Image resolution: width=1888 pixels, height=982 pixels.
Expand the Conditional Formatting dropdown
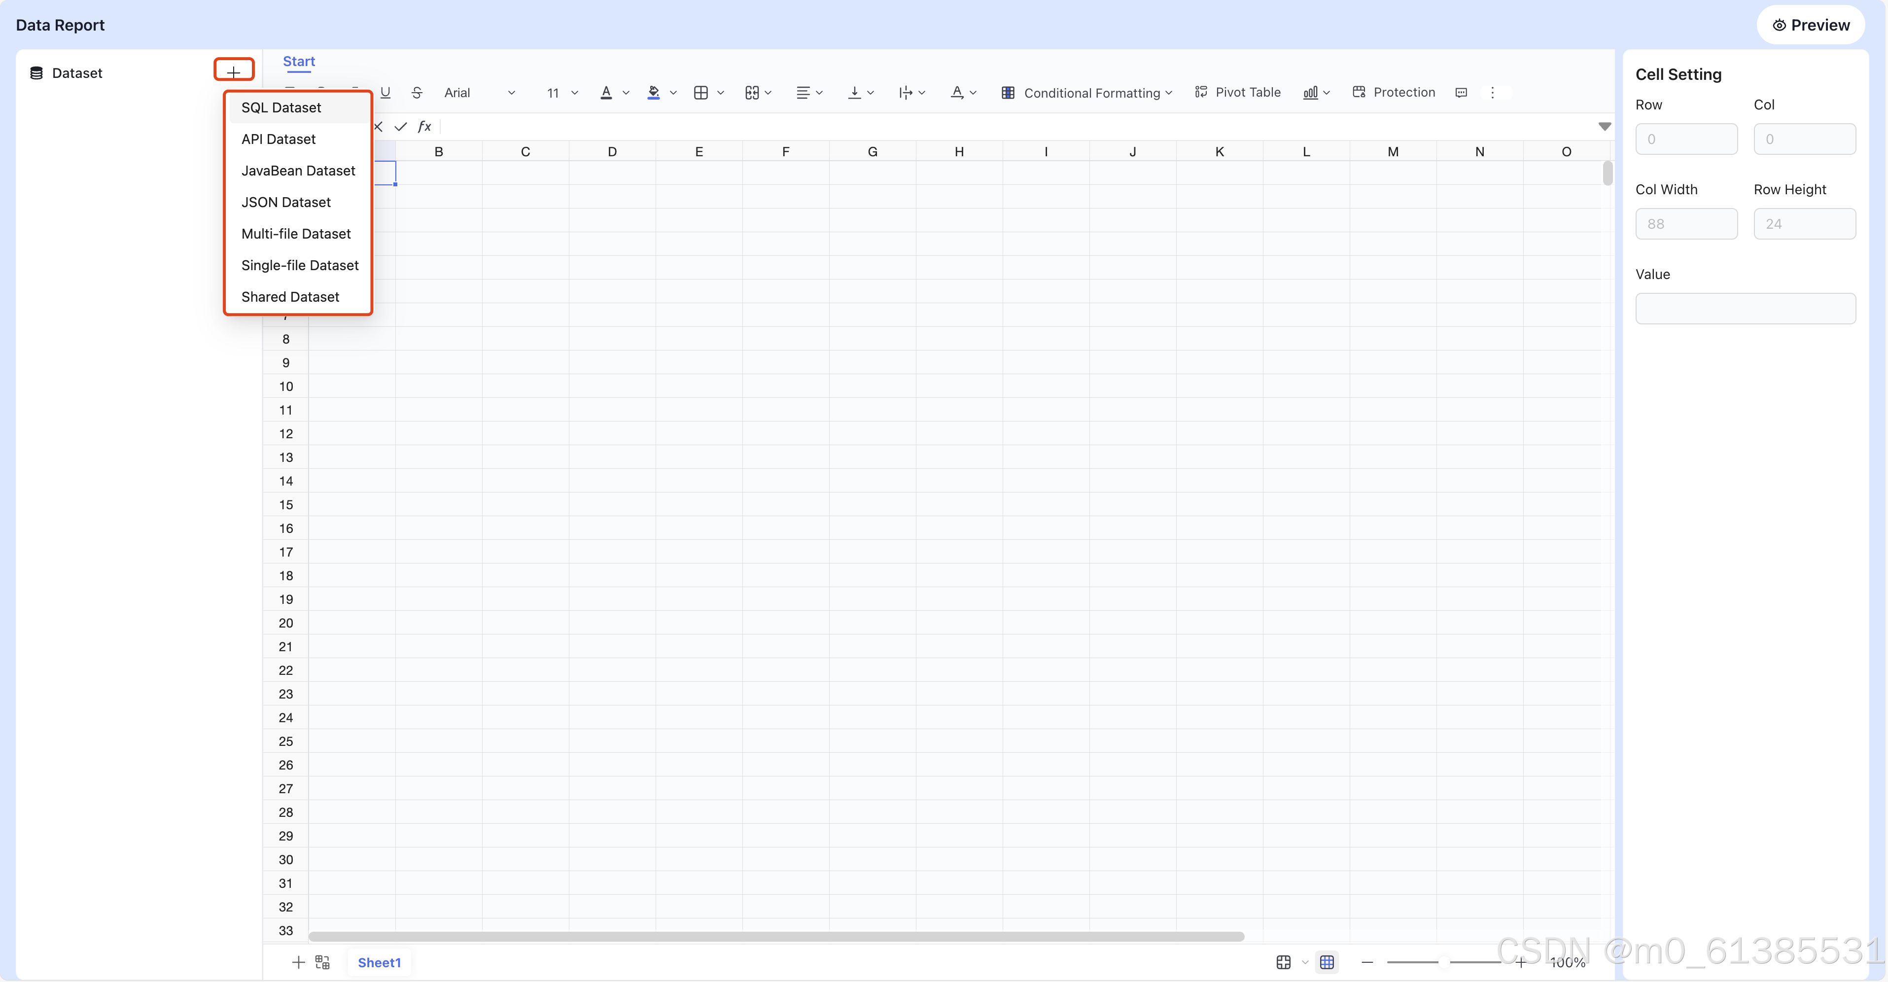click(1088, 92)
